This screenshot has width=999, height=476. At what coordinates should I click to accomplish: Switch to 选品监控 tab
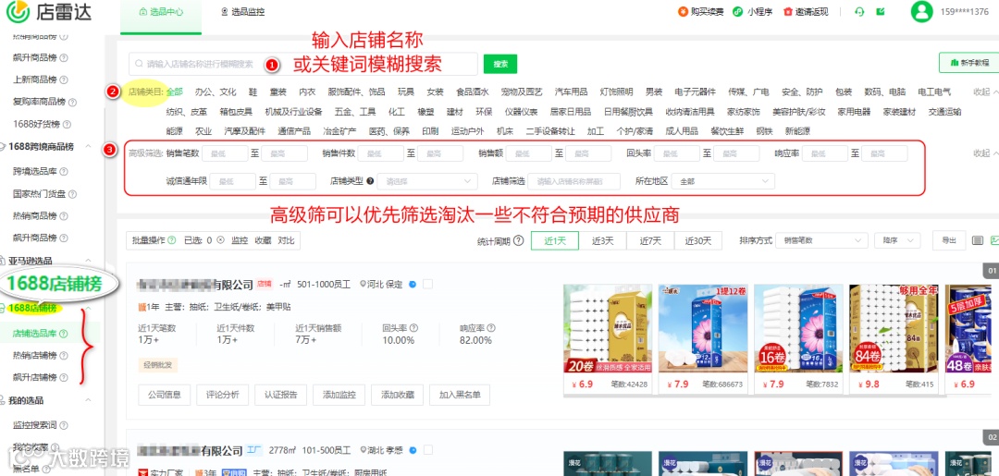(242, 12)
